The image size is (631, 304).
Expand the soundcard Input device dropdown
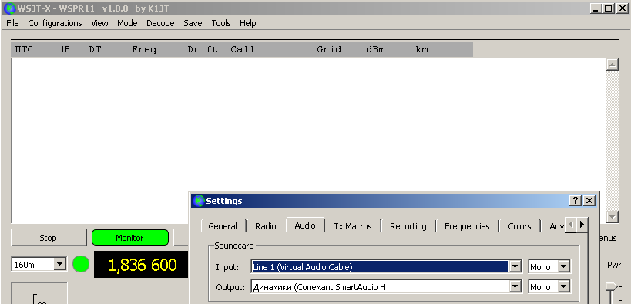click(515, 266)
